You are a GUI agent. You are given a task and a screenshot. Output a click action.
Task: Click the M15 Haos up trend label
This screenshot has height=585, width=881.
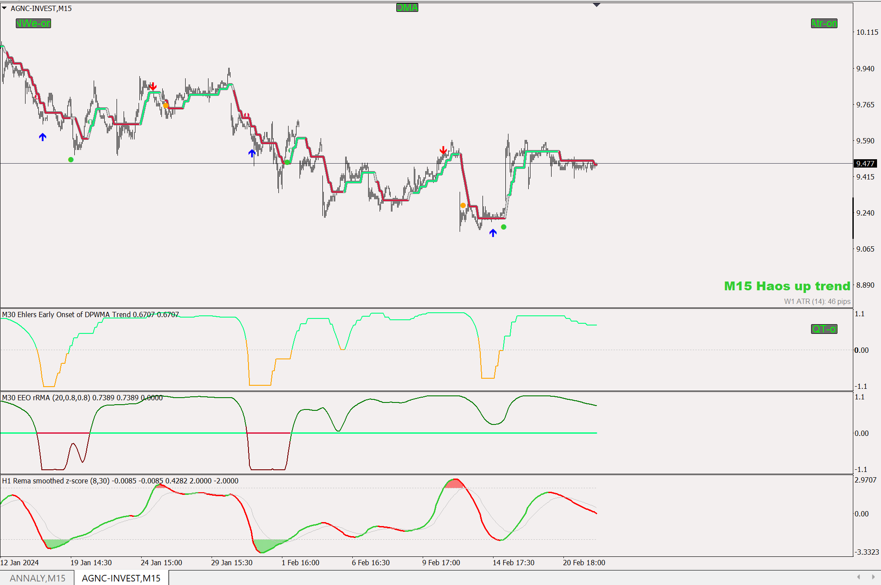pos(787,286)
